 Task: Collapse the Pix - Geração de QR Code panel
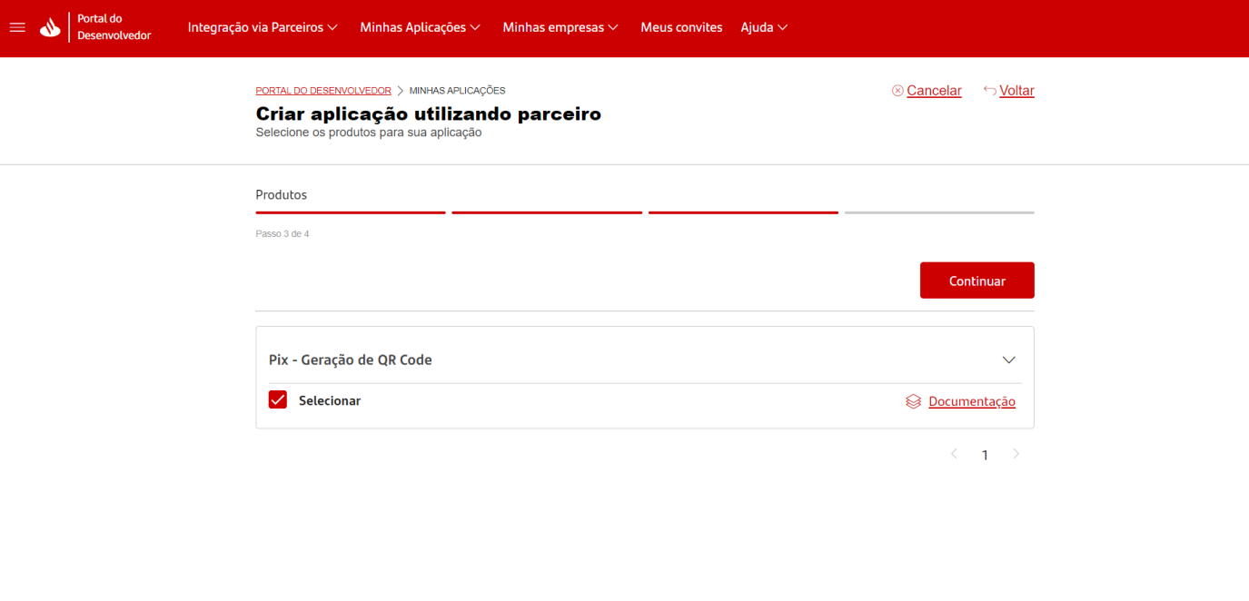1008,360
